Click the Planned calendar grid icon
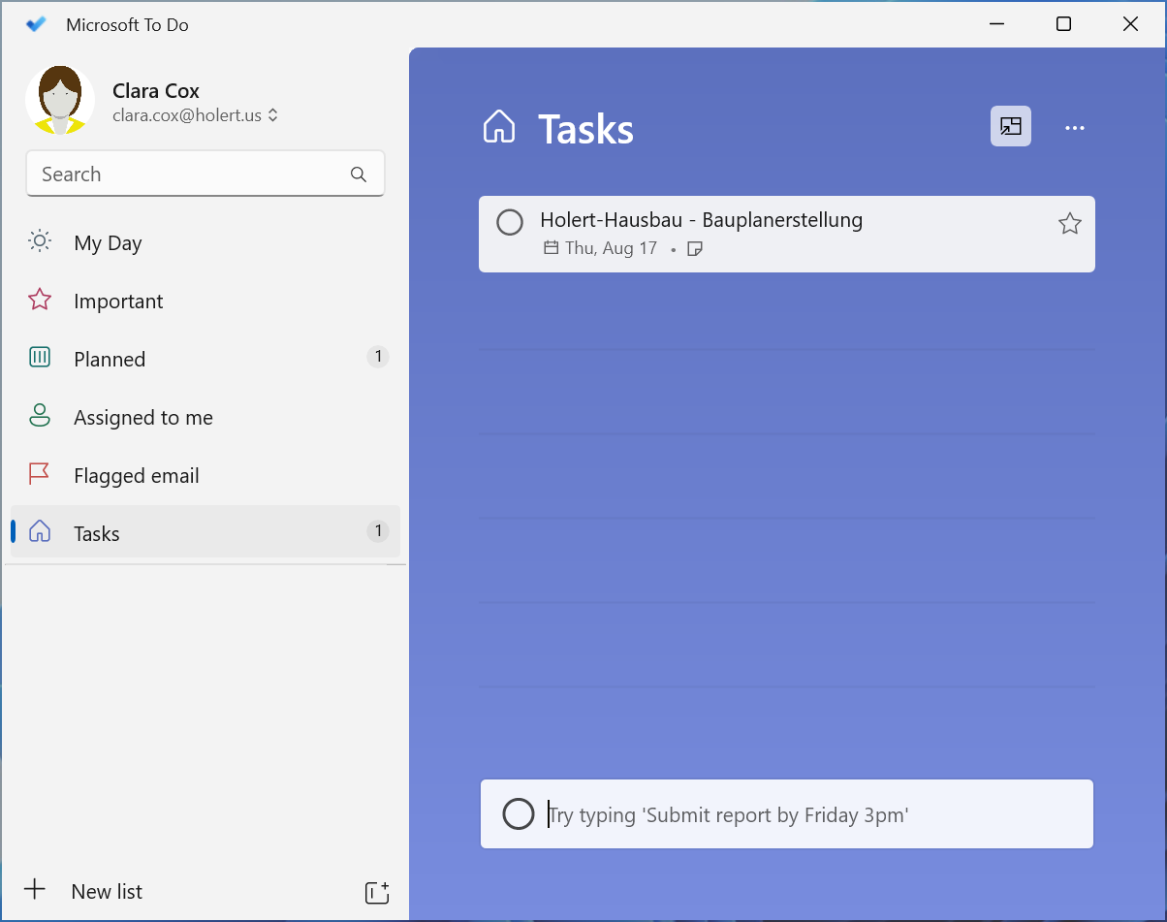This screenshot has height=922, width=1167. pyautogui.click(x=40, y=359)
